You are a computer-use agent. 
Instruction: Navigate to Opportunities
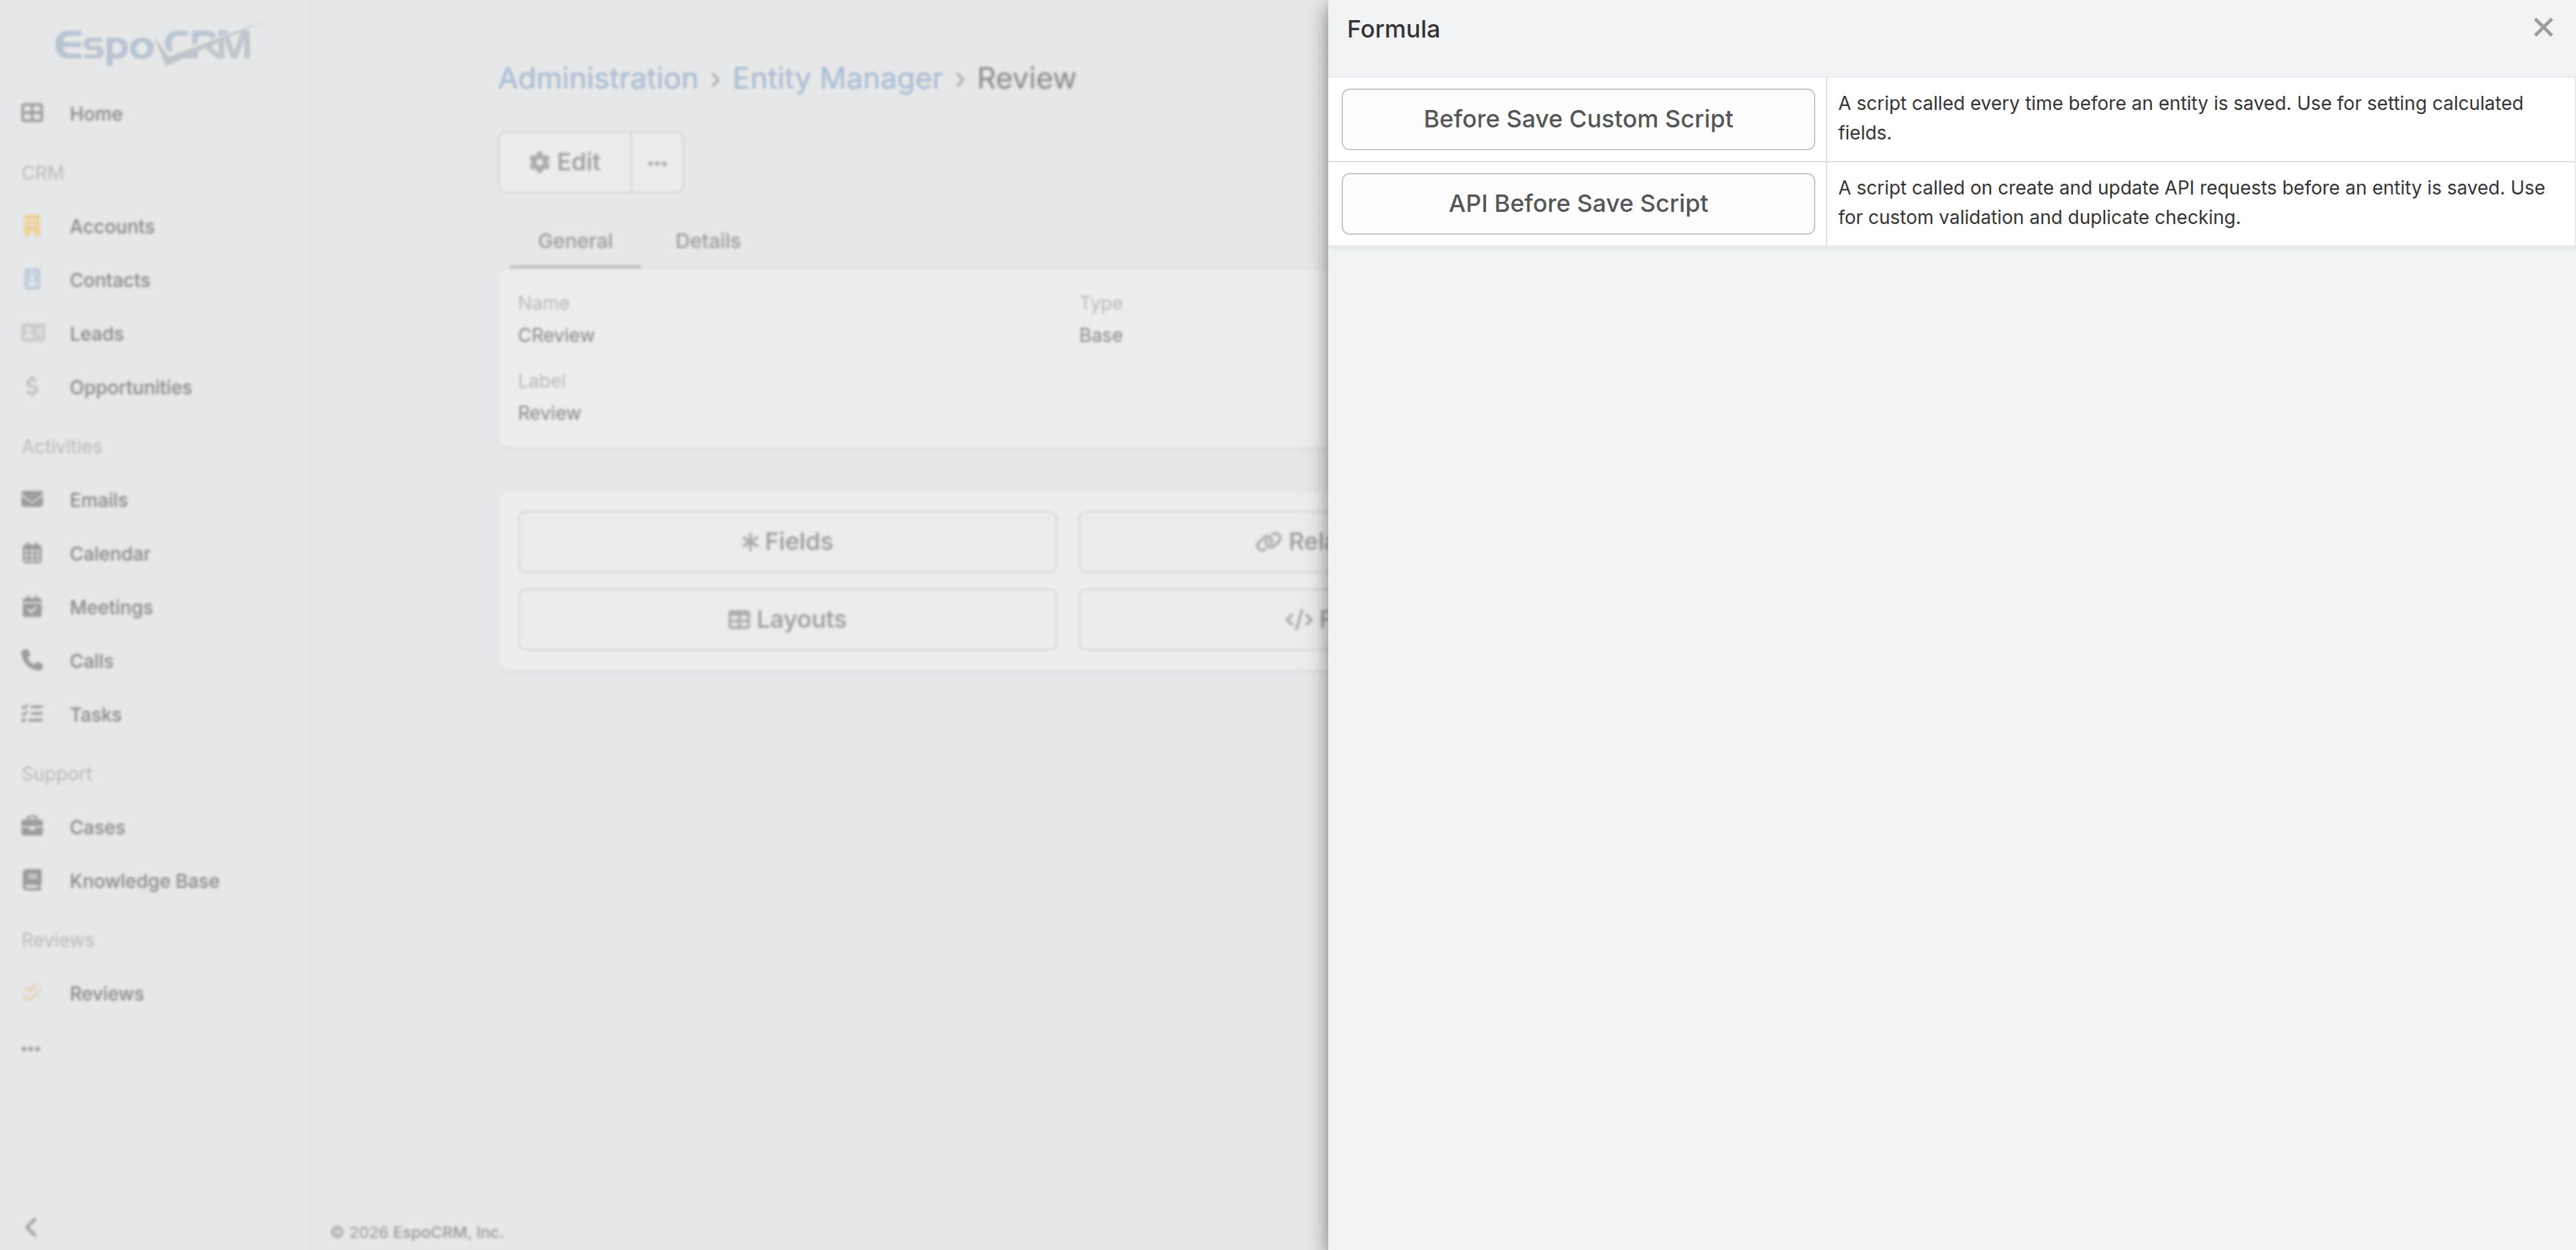tap(130, 388)
